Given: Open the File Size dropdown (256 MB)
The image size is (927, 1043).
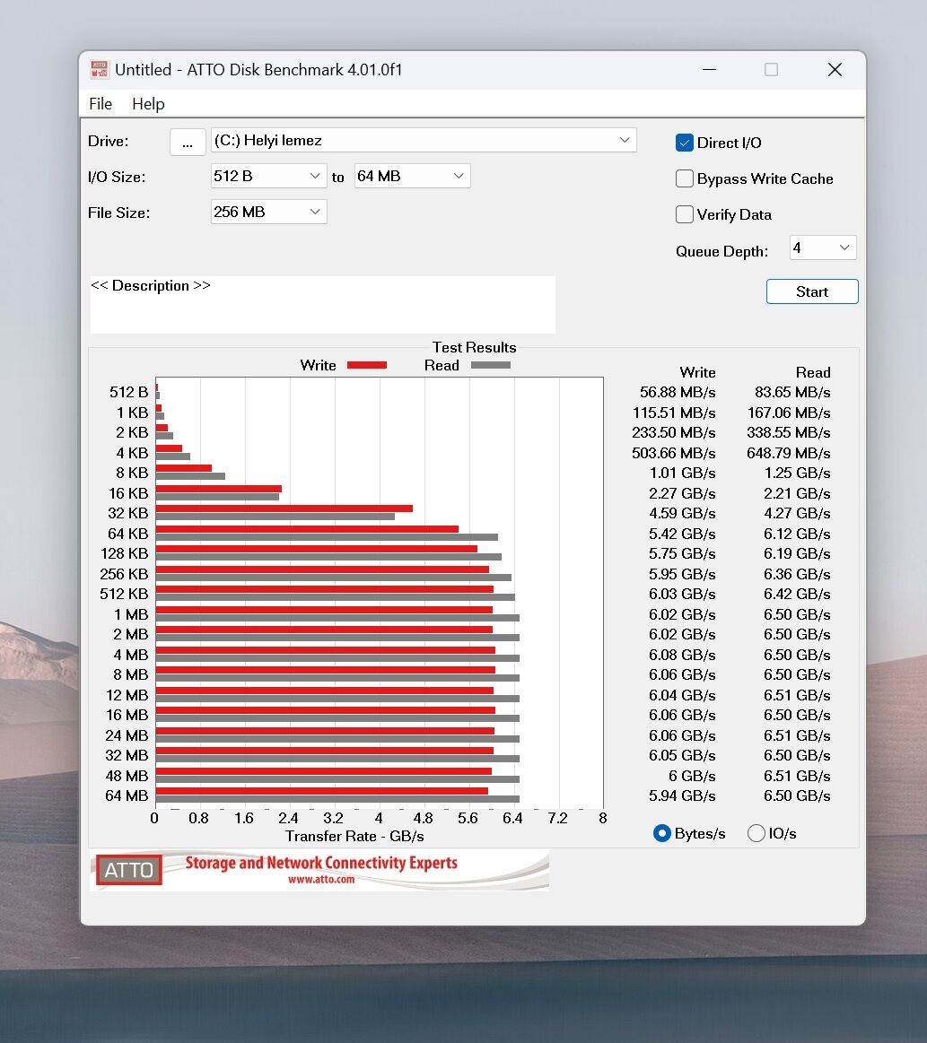Looking at the screenshot, I should pos(268,213).
